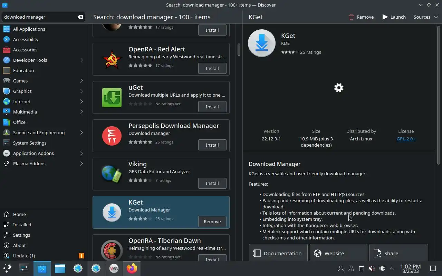Expand Plasma Addons arrow
Screen dimensions: 442x276
point(81,164)
